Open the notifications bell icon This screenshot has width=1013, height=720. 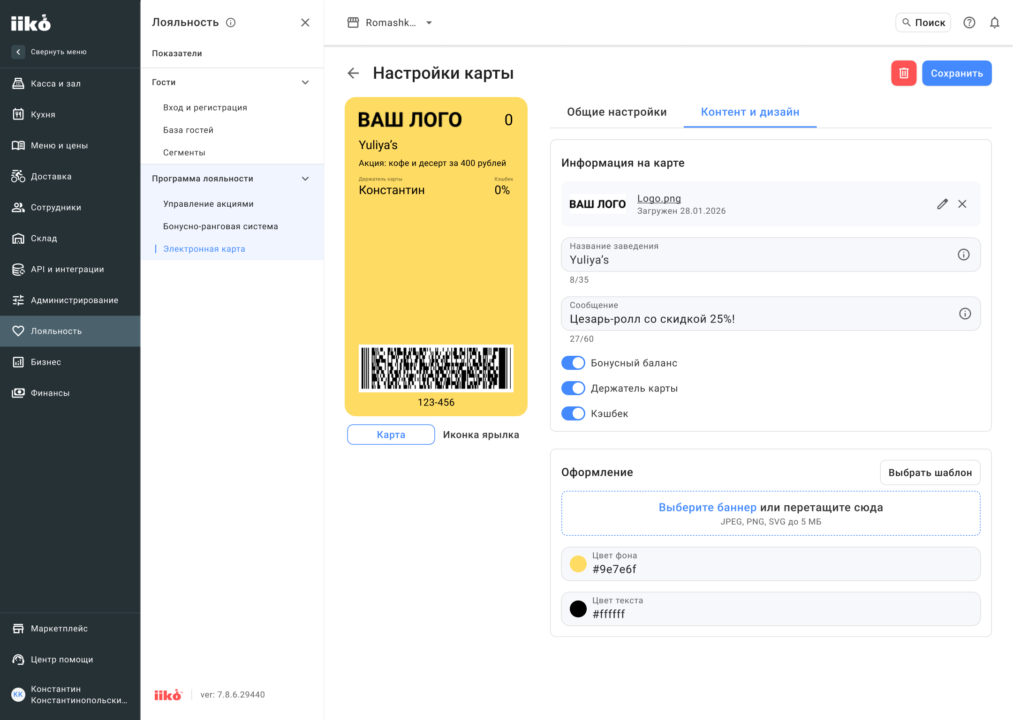pos(994,22)
